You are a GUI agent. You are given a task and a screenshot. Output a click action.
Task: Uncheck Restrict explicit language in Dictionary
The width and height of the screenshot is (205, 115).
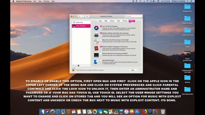pos(101,47)
